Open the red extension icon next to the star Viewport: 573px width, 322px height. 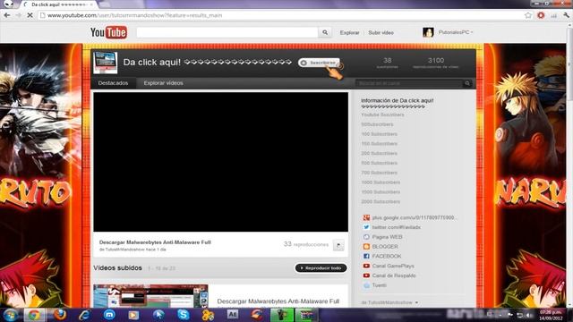pyautogui.click(x=541, y=15)
